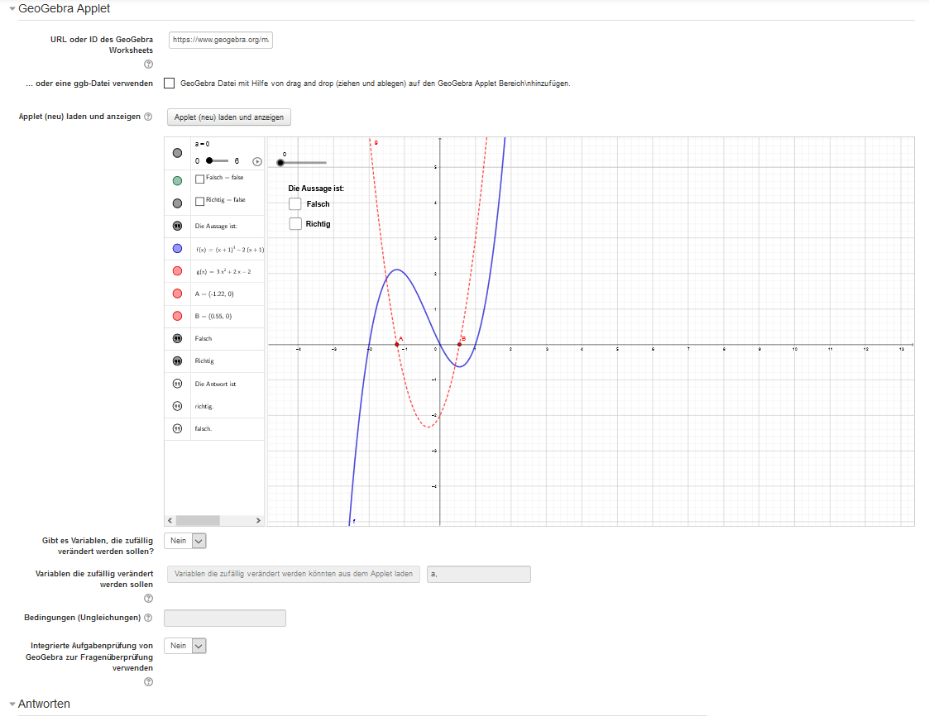The width and height of the screenshot is (929, 726).
Task: Toggle visibility circle of function g(x)
Action: coord(177,271)
